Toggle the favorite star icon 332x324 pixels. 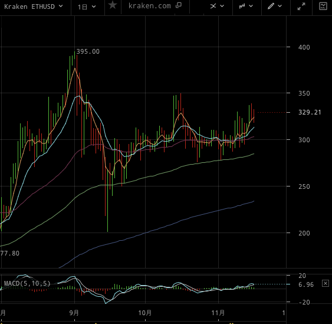click(113, 5)
